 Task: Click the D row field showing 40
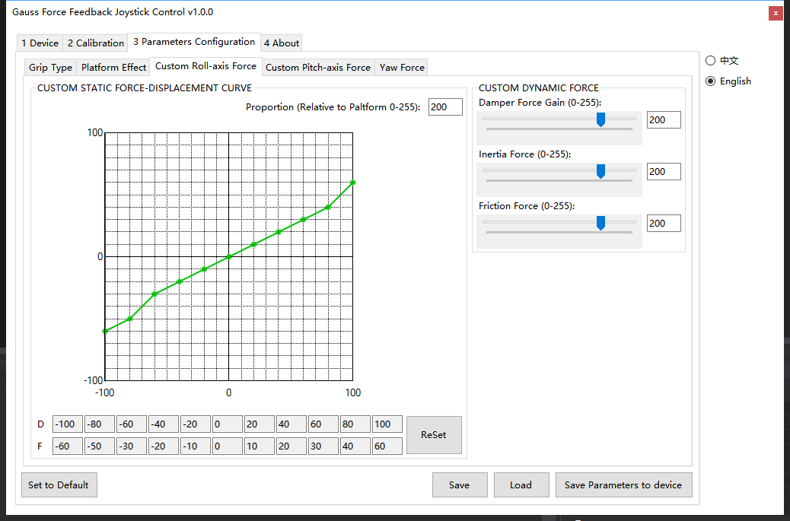(x=291, y=424)
